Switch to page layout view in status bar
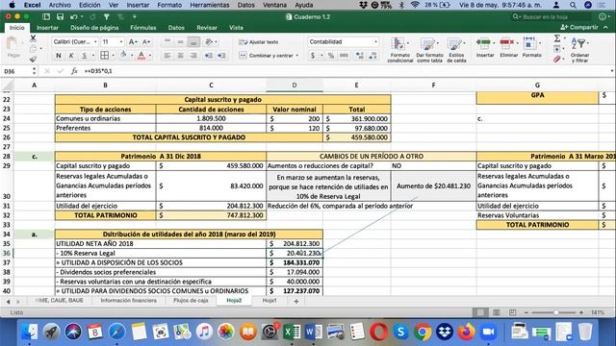616x346 pixels. pyautogui.click(x=497, y=312)
